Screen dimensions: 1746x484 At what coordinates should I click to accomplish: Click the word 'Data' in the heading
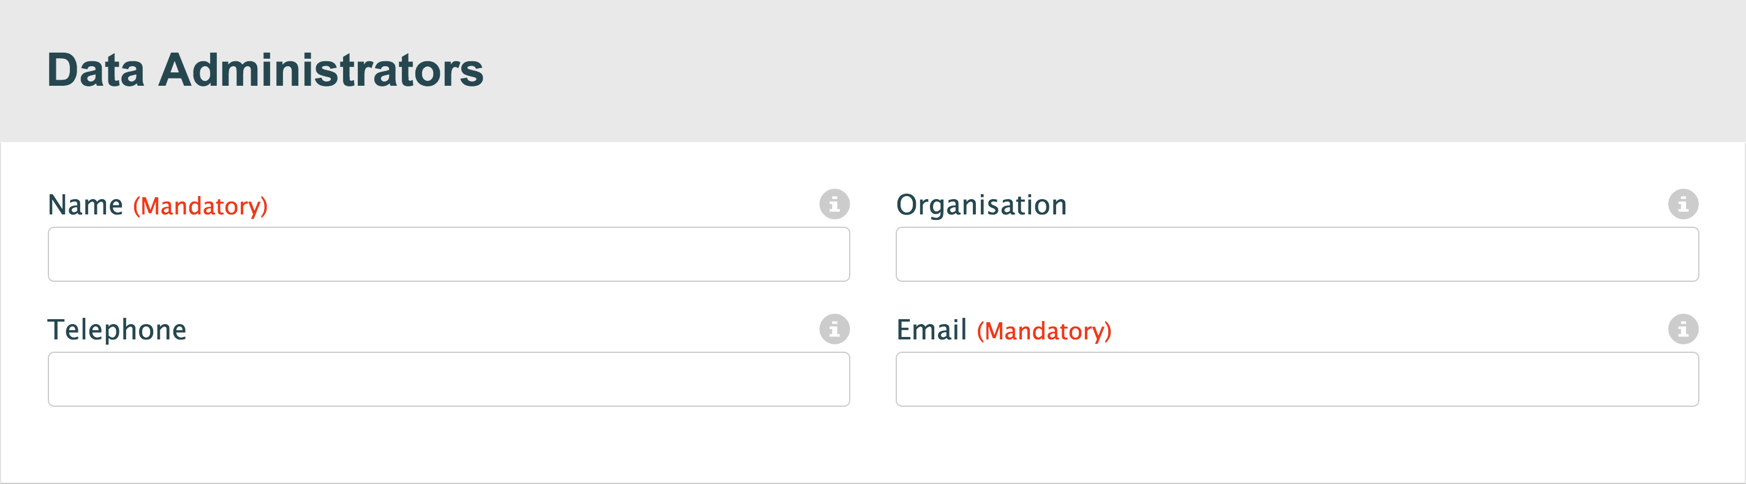tap(96, 70)
